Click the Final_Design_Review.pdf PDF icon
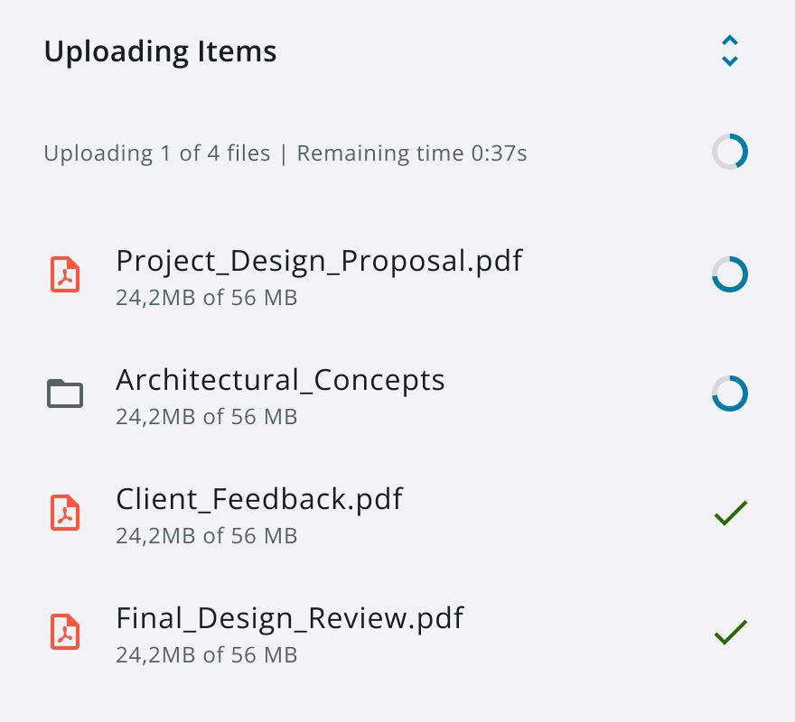Image resolution: width=795 pixels, height=722 pixels. click(64, 632)
